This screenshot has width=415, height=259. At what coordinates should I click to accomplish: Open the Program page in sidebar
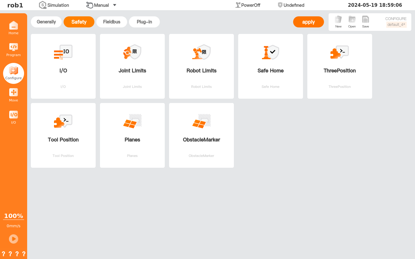(x=14, y=50)
